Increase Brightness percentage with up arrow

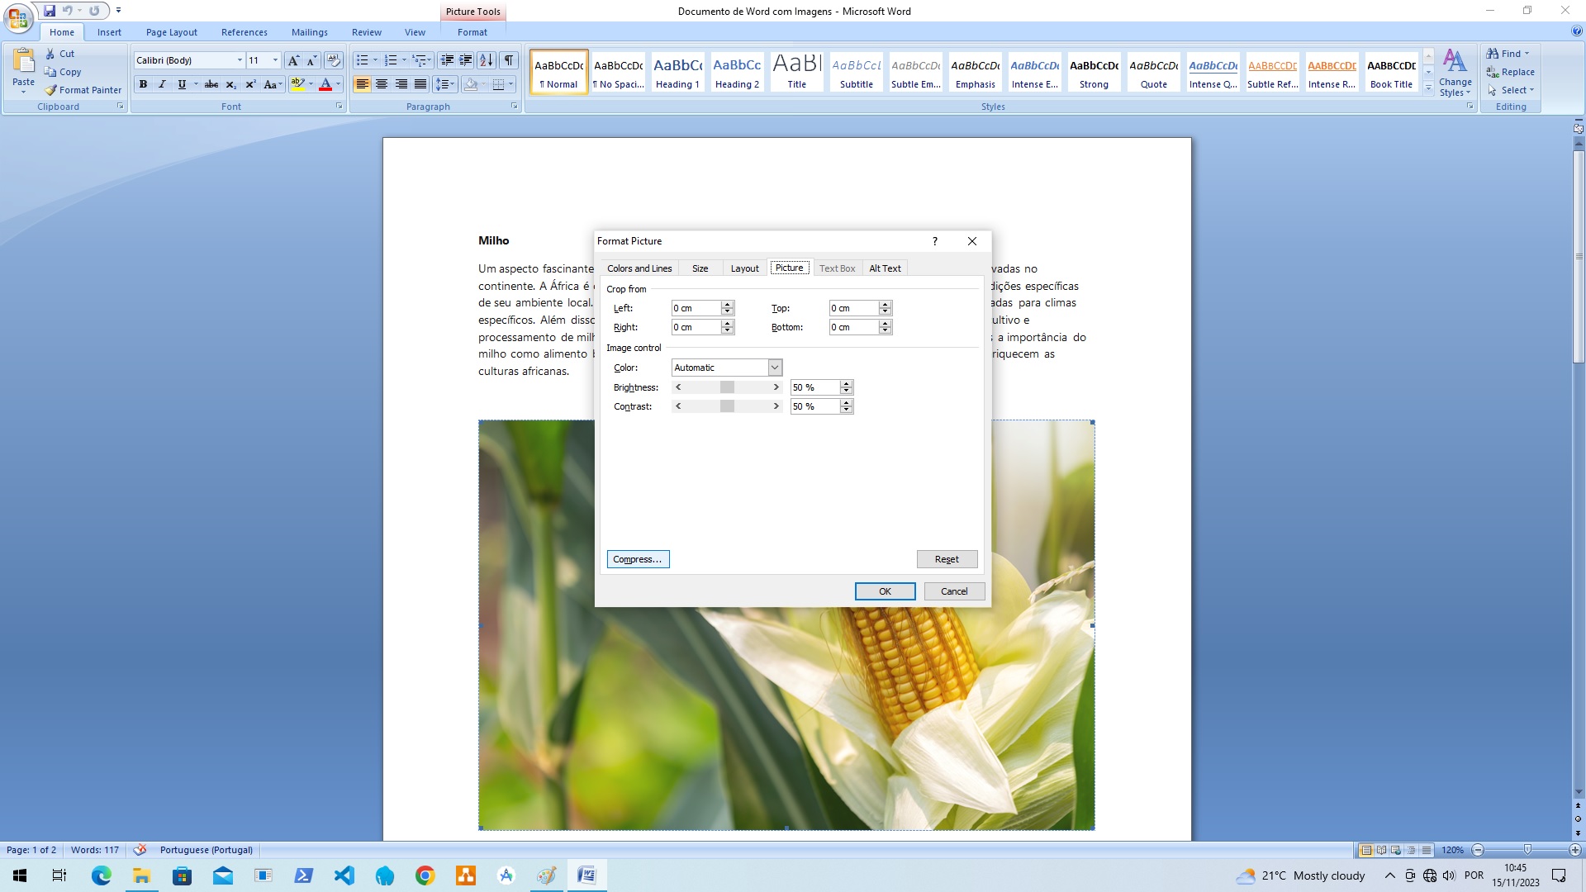(846, 384)
